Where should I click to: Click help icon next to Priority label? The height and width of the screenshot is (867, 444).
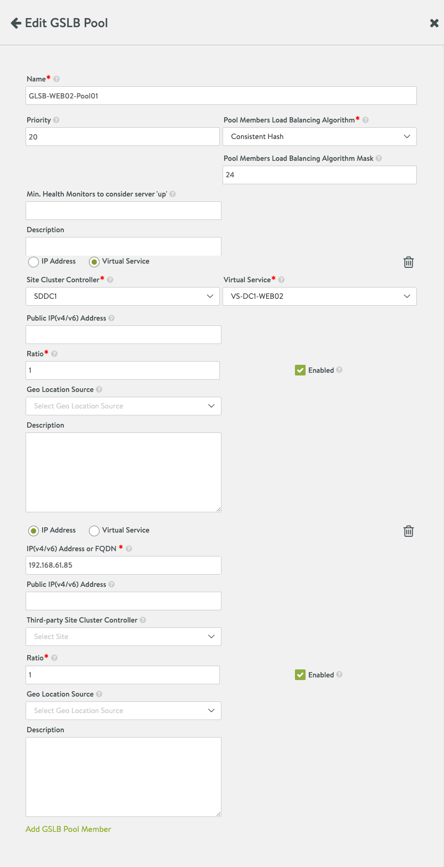click(x=56, y=120)
